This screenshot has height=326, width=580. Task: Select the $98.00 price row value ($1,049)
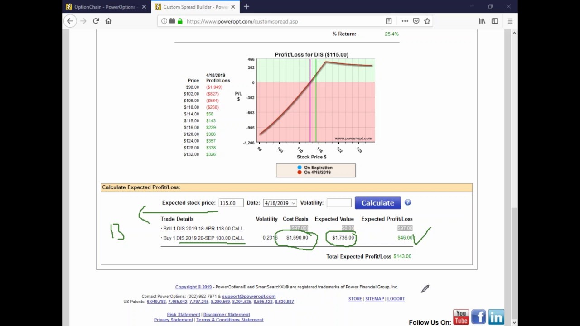click(214, 87)
